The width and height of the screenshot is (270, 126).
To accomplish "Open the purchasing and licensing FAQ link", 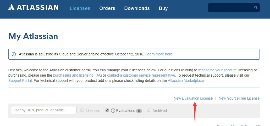I will (x=77, y=75).
